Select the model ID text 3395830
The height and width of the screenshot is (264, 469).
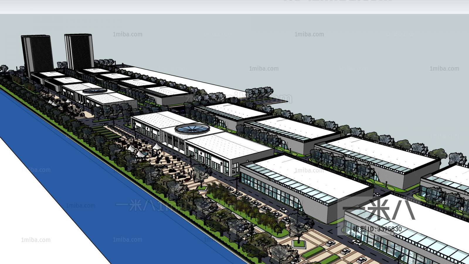(x=377, y=229)
